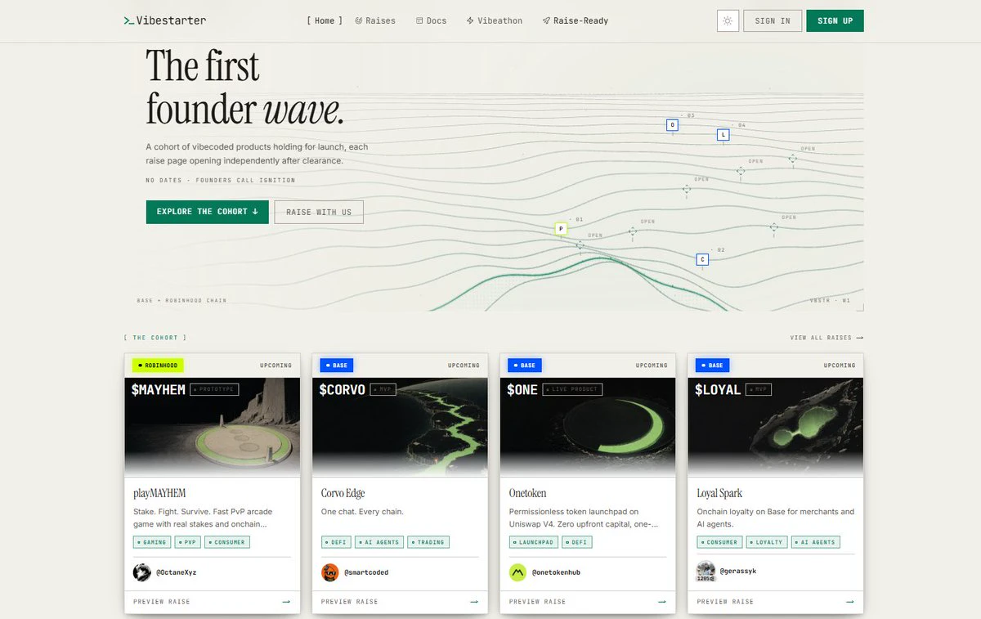981x619 pixels.
Task: Click the CONSUMER tag on playMAYHEM card
Action: click(227, 542)
